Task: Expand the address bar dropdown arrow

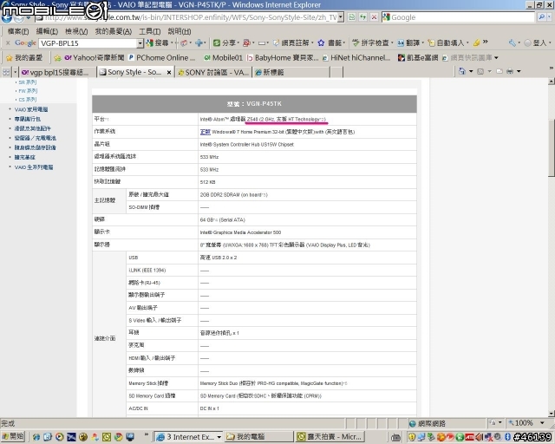Action: pyautogui.click(x=341, y=17)
